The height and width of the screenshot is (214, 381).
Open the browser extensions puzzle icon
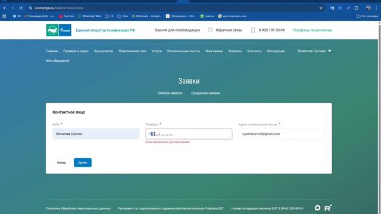(356, 8)
